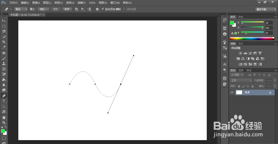Image resolution: width=278 pixels, height=144 pixels.
Task: Toggle lock all padlock icon
Action: pos(252,86)
